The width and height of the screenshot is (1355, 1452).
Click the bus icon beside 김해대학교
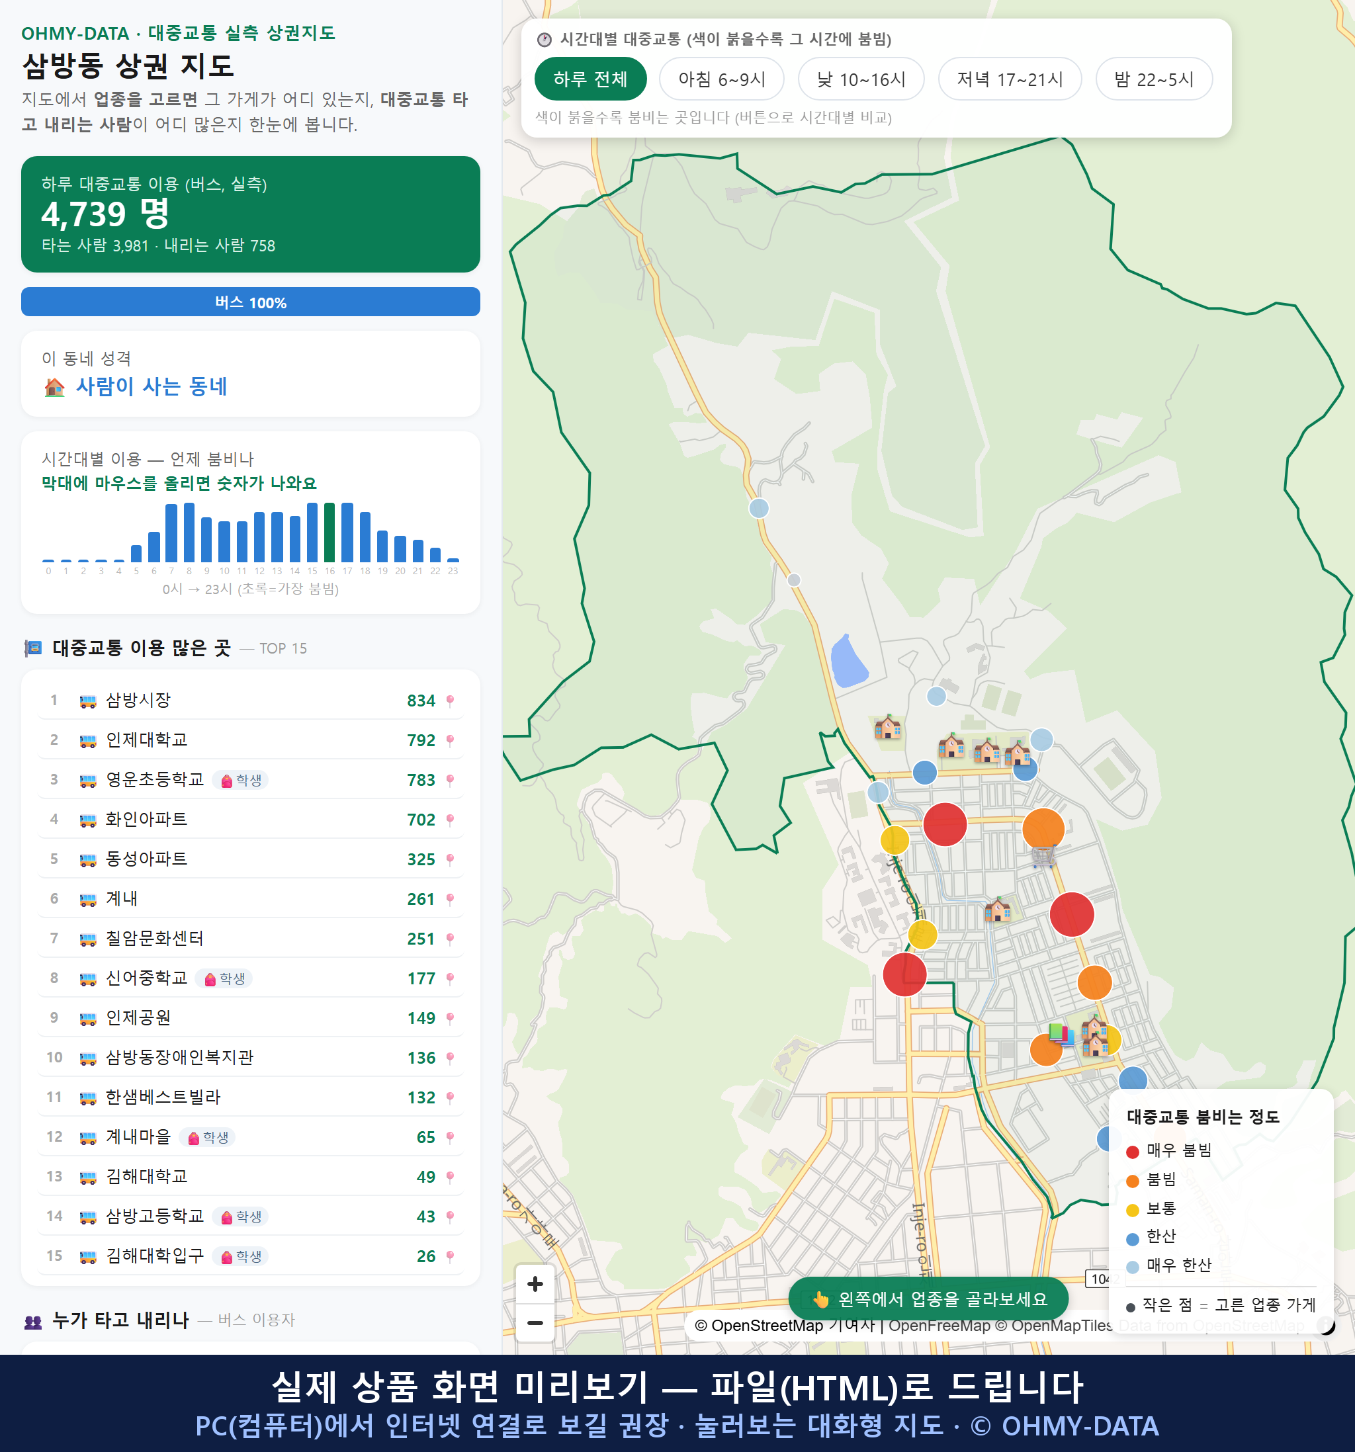point(87,1177)
